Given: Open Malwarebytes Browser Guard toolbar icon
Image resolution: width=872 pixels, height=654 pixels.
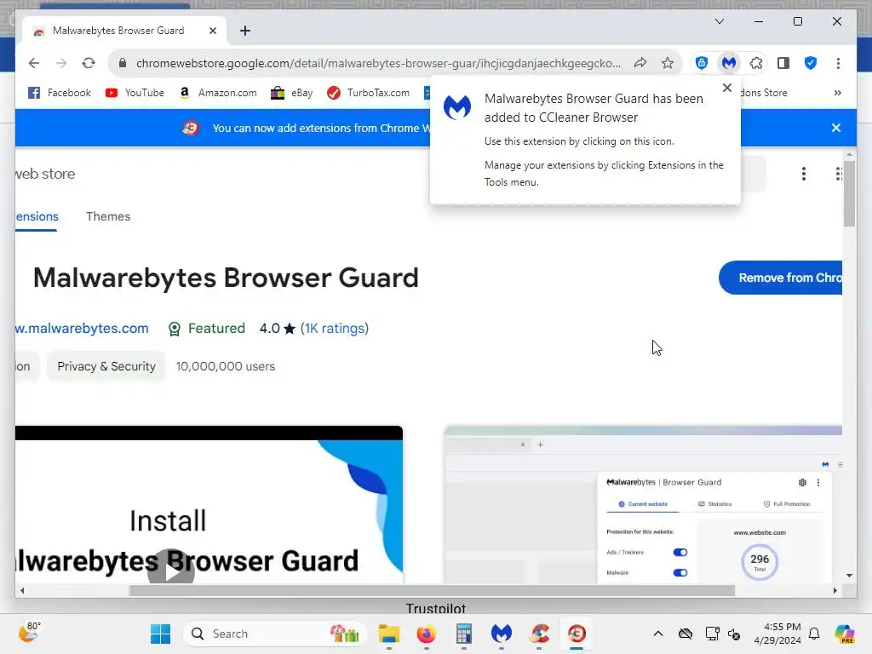Looking at the screenshot, I should point(729,63).
